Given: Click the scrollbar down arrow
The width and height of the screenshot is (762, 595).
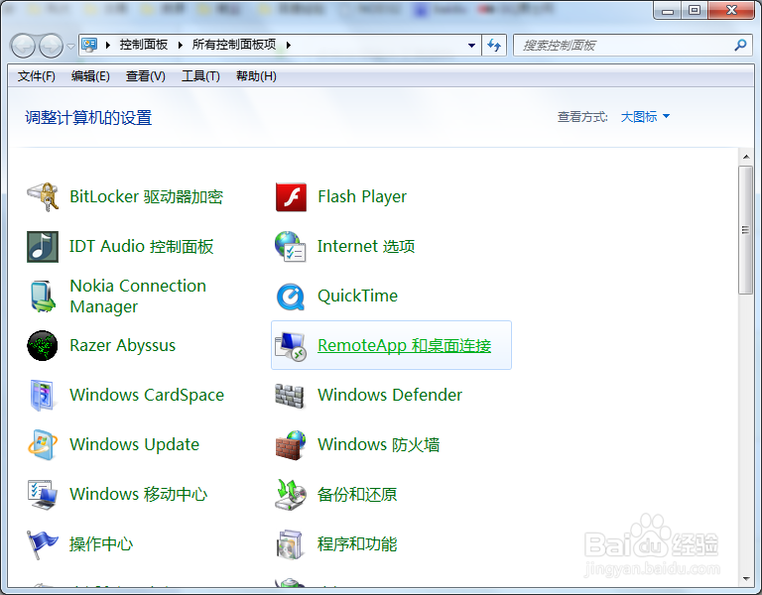Looking at the screenshot, I should (745, 579).
